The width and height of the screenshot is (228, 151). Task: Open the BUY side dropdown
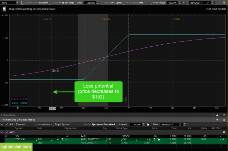(45, 139)
